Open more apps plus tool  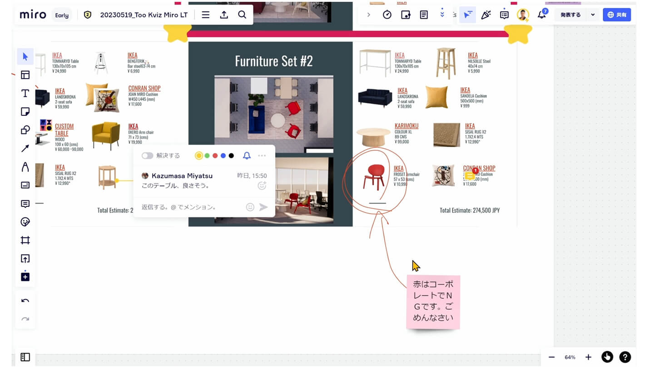coord(25,277)
